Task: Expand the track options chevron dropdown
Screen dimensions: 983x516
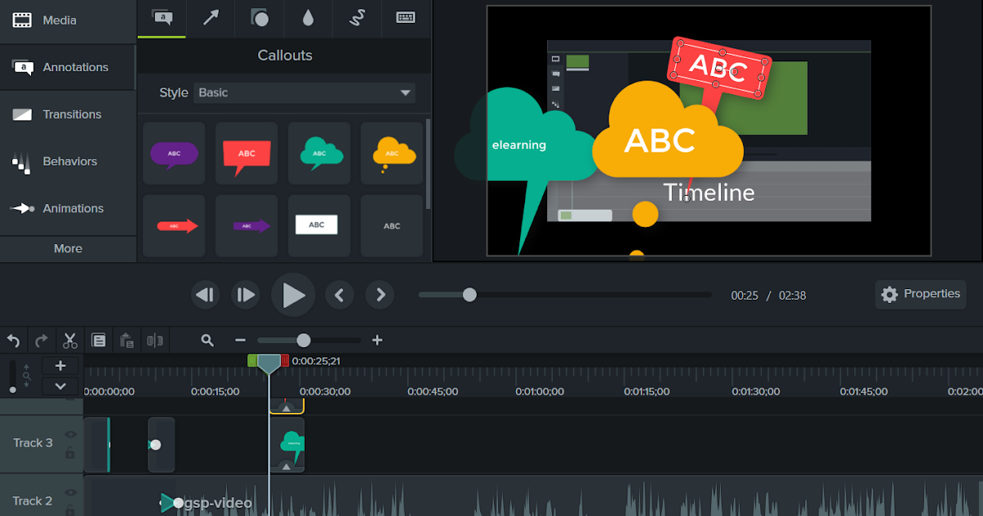Action: [x=61, y=386]
